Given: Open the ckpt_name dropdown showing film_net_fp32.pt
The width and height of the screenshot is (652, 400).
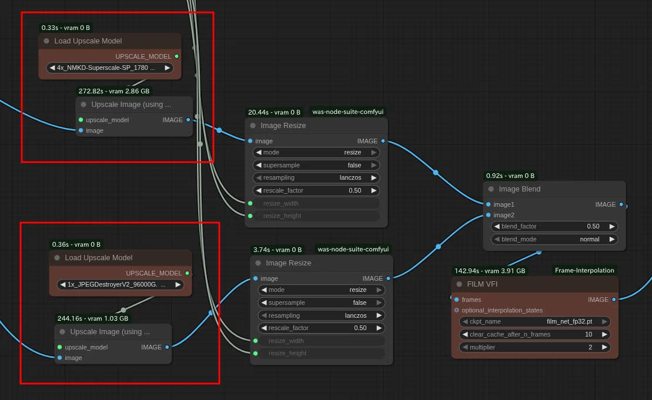Looking at the screenshot, I should click(535, 321).
